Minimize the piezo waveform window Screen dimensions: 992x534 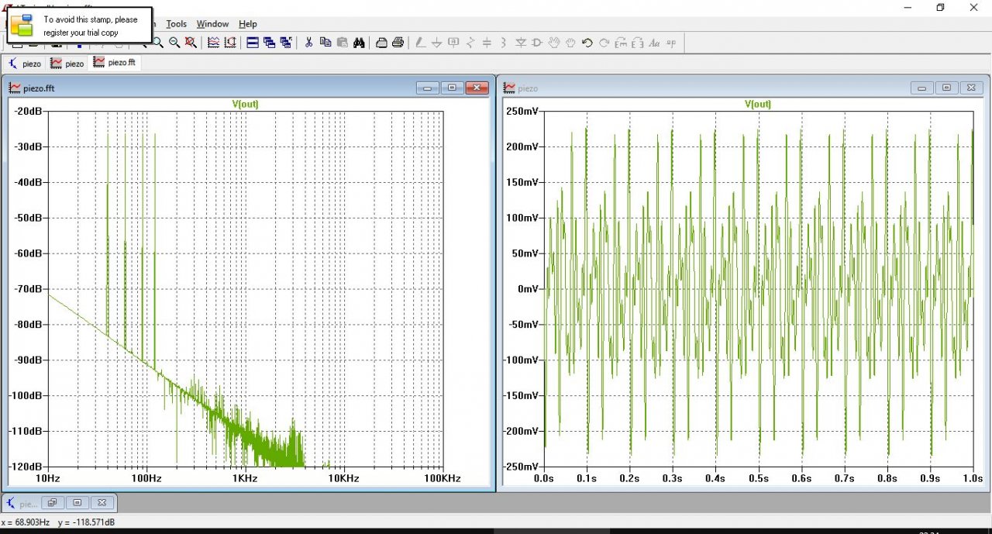(x=922, y=88)
